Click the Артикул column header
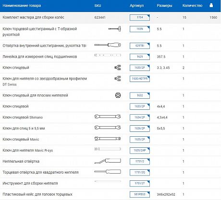Image resolution: width=221 pixels, height=200 pixels. click(x=136, y=6)
